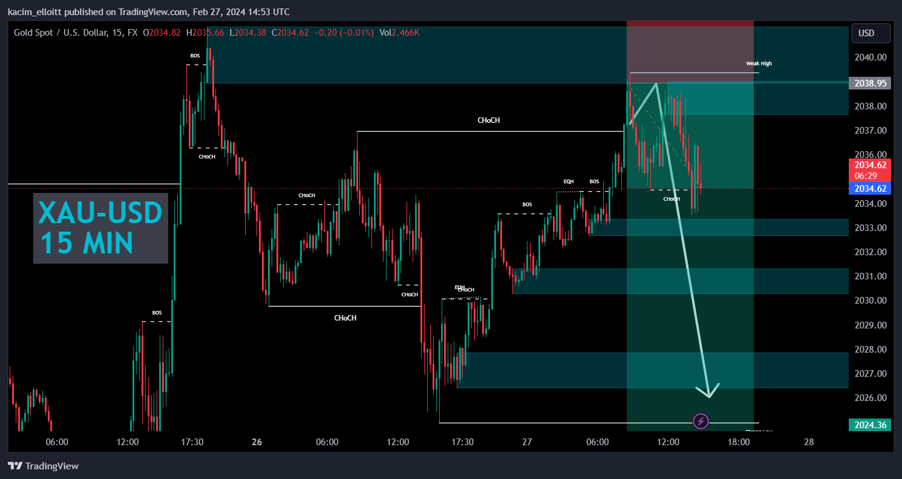
Task: Click the low value L2034.38
Action: (x=247, y=33)
